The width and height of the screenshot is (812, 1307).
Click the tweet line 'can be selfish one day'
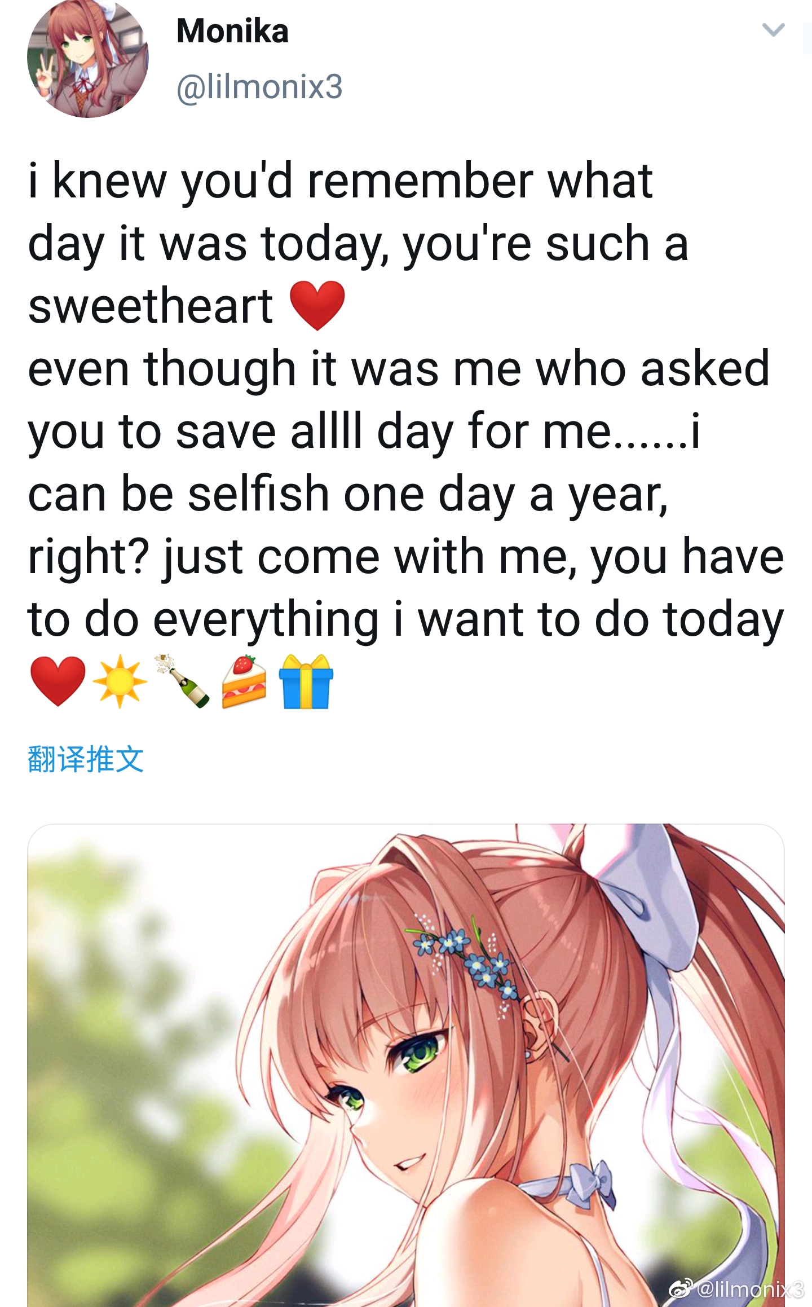(x=348, y=494)
